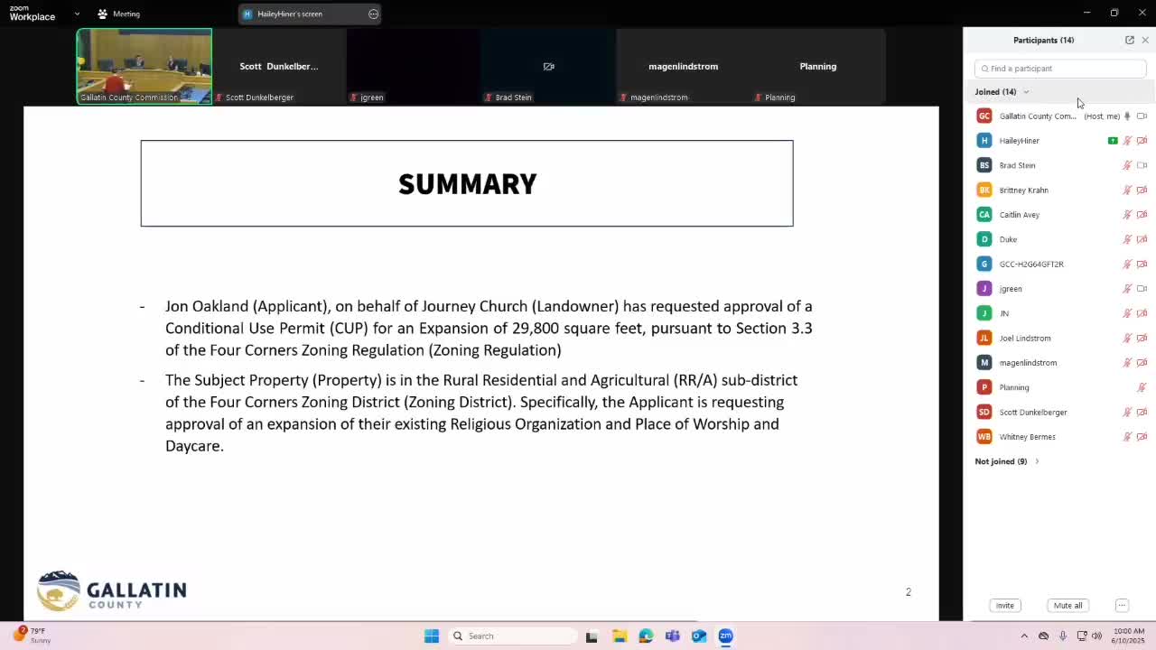
Task: Click Duke's muted microphone icon
Action: (x=1127, y=239)
